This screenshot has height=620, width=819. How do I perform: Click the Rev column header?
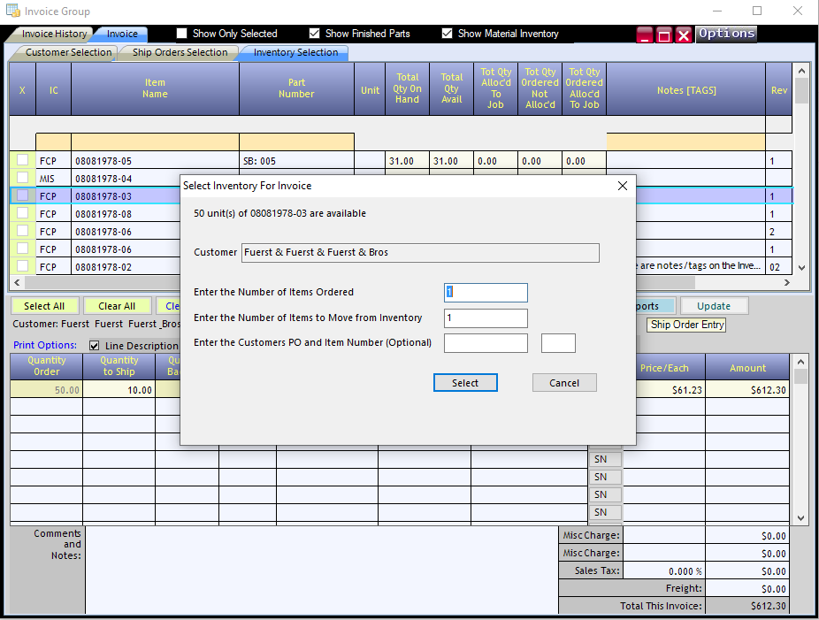(x=779, y=88)
